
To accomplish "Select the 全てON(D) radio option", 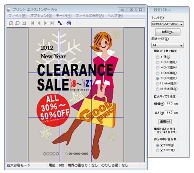I will pyautogui.click(x=165, y=145).
